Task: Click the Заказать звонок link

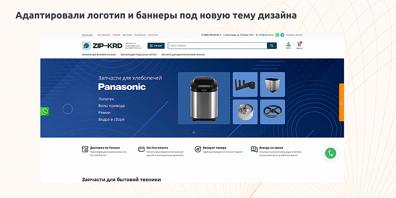Action: 294,35
